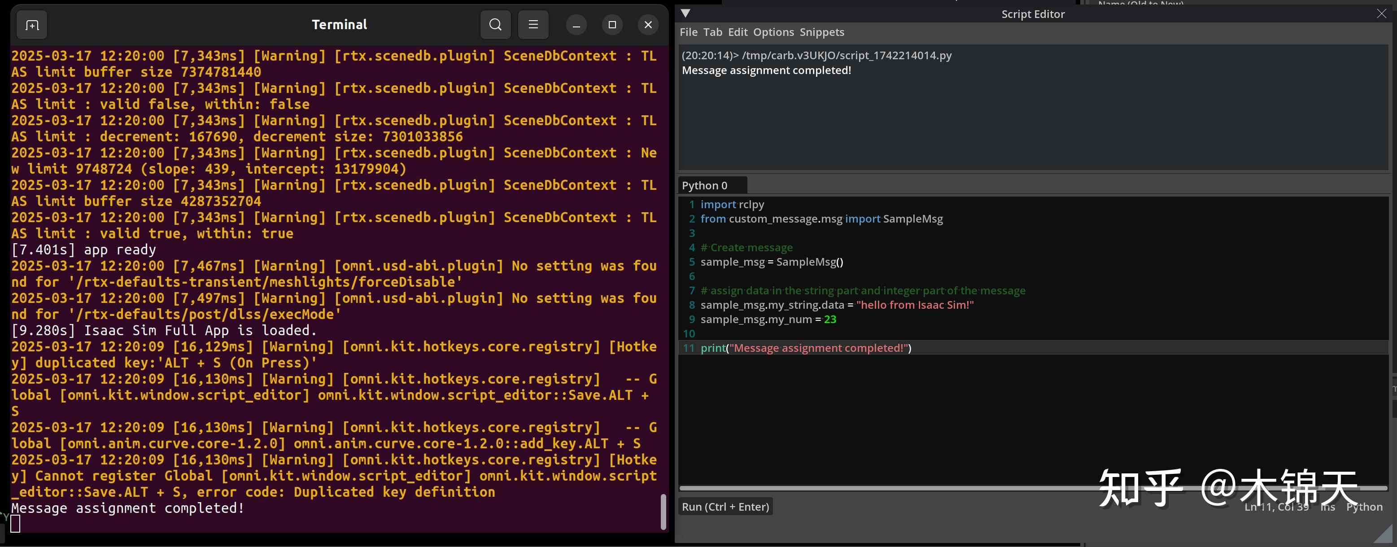Minimize the Terminal window
The width and height of the screenshot is (1397, 547).
click(576, 25)
